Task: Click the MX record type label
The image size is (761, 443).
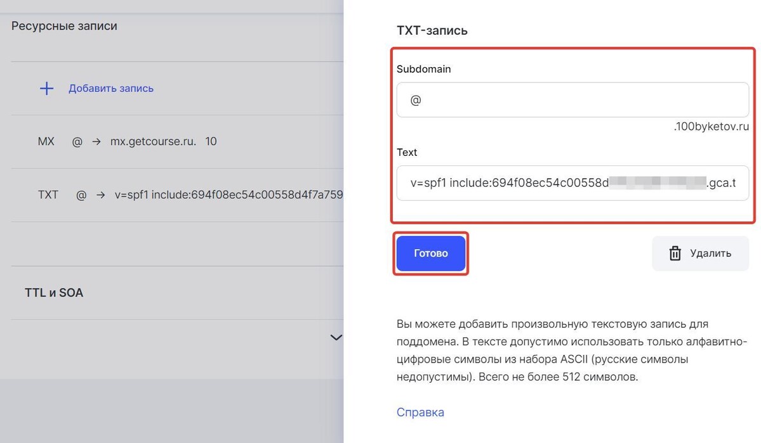Action: point(46,141)
